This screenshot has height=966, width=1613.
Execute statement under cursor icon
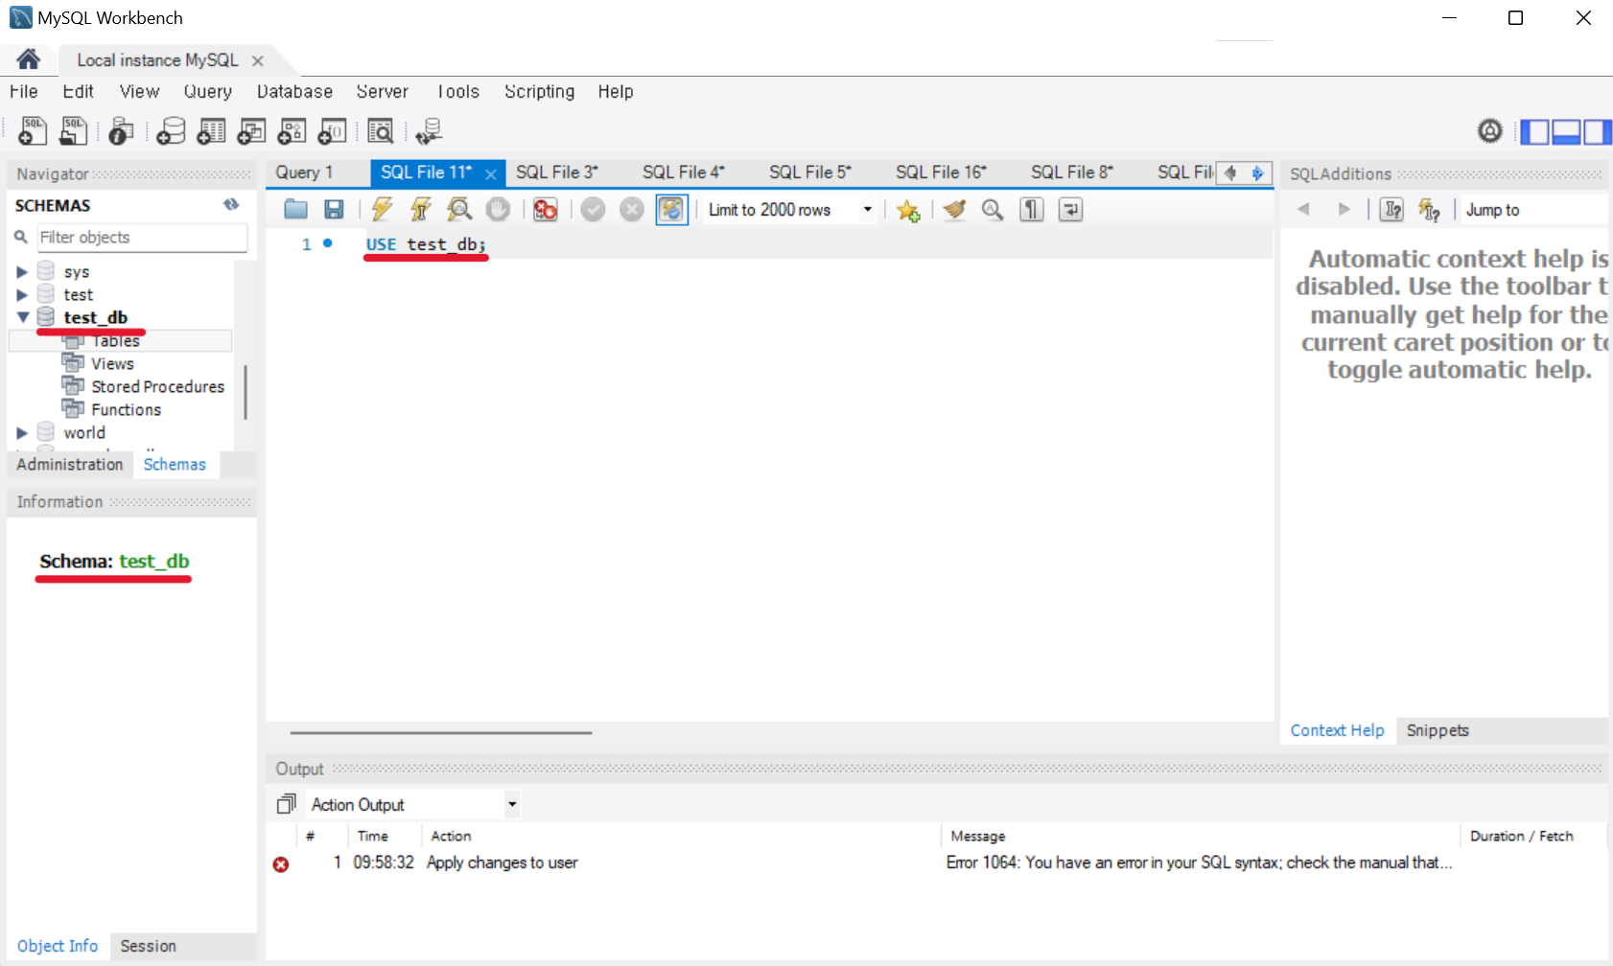pos(420,209)
